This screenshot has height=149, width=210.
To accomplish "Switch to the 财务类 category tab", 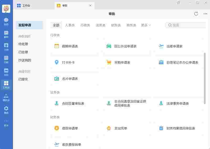I will [116, 25].
